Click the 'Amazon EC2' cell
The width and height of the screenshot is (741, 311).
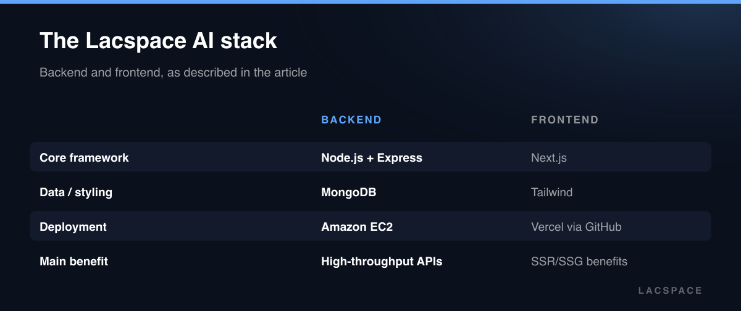pos(357,226)
